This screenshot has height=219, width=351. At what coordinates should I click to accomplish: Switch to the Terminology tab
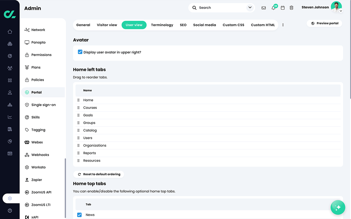[x=162, y=25]
